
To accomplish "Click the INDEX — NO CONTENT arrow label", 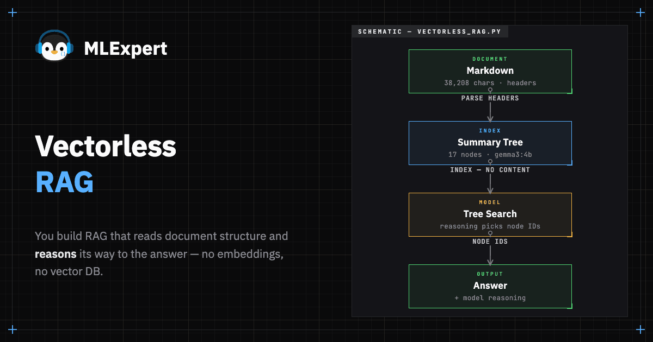I will tap(490, 170).
